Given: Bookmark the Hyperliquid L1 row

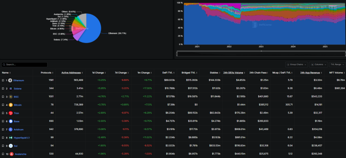Looking at the screenshot, I should [3, 138].
